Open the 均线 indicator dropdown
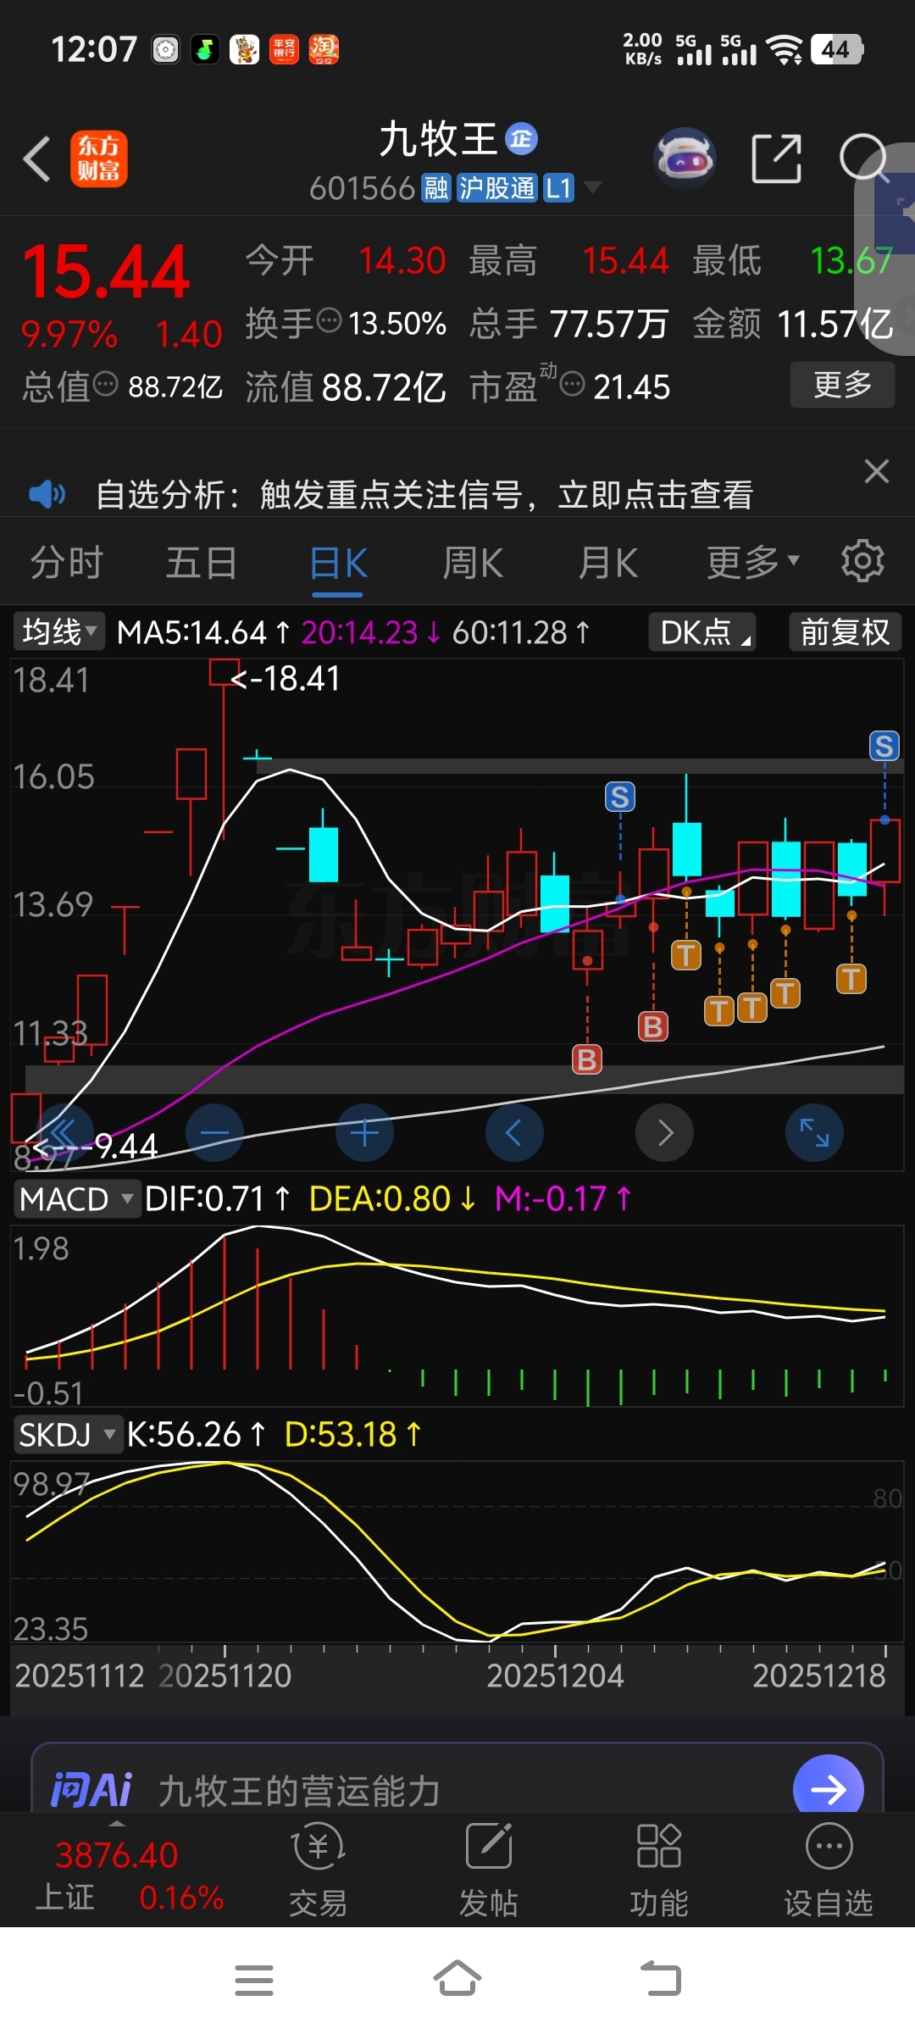915x2034 pixels. click(58, 631)
